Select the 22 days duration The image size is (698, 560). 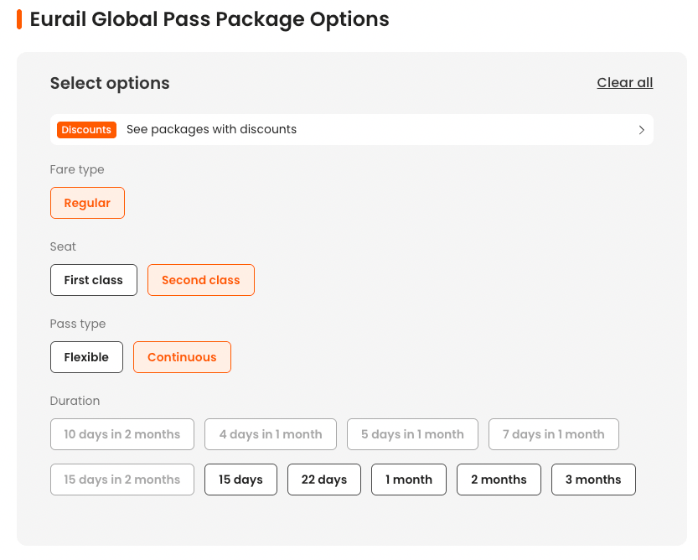[x=324, y=480]
